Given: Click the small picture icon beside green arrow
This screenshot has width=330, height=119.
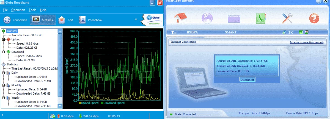Looking at the screenshot, I should pos(306,32).
